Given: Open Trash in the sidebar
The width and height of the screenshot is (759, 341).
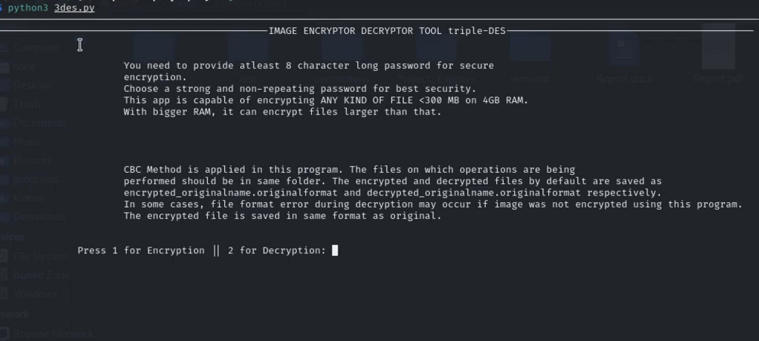Looking at the screenshot, I should [x=21, y=104].
